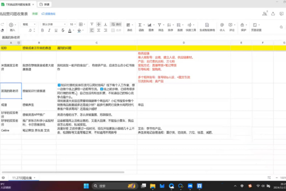Click the horizontal scrollbar
The image size is (286, 191).
[x=63, y=172]
